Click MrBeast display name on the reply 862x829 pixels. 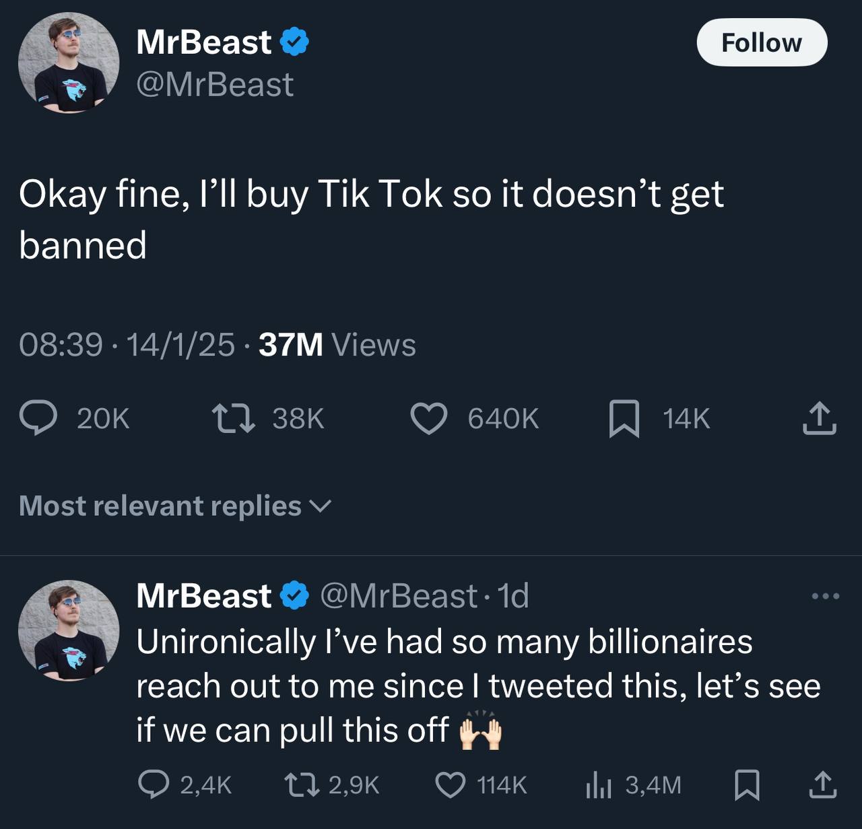click(203, 596)
